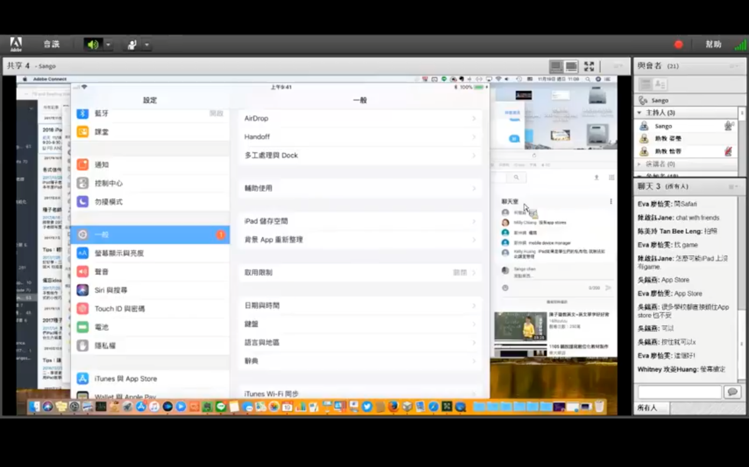Open 螢幕顯示與亮度 Display & Brightness
Viewport: 749px width, 467px height.
[x=150, y=253]
